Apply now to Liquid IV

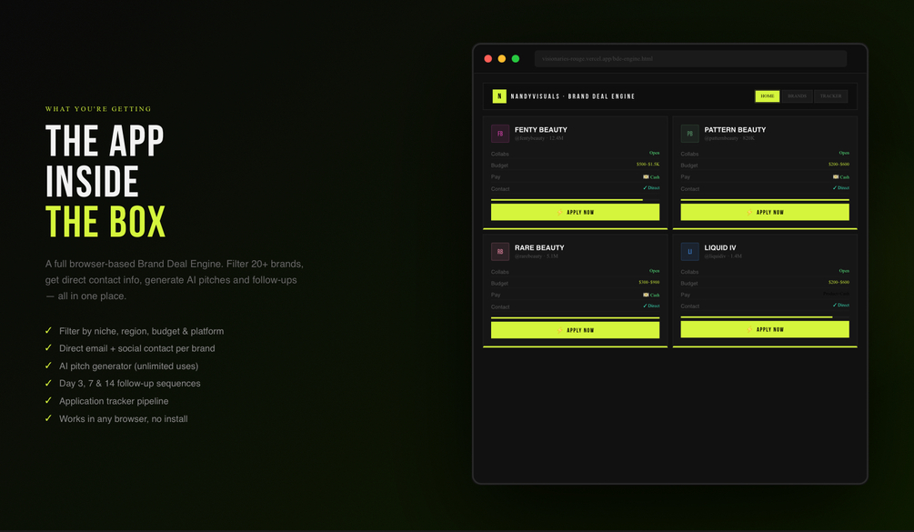tap(765, 329)
